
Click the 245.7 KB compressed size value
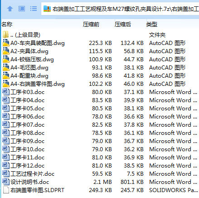point(132,190)
